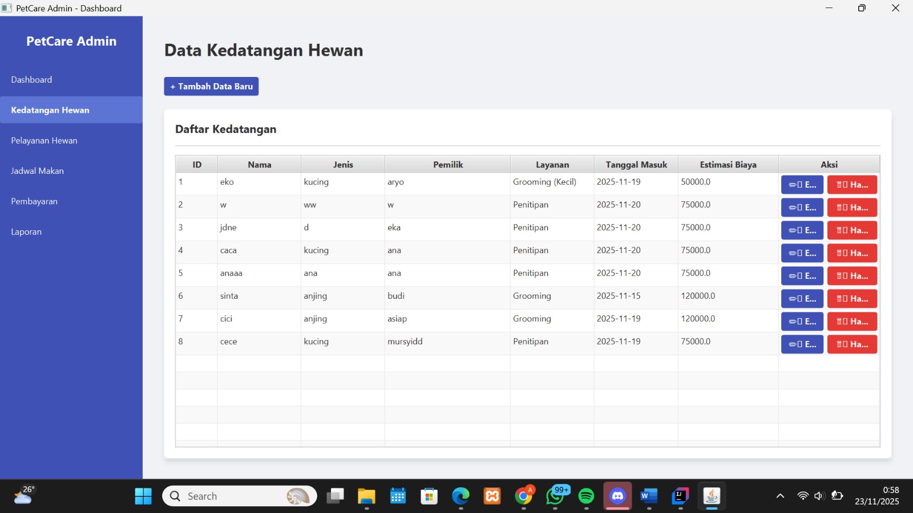This screenshot has width=913, height=513.
Task: Open IntelliJ IDEA from the taskbar
Action: tap(680, 496)
